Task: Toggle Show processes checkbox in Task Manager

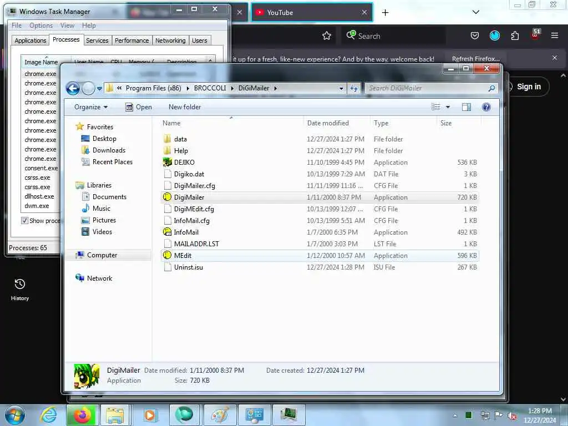Action: tap(24, 221)
